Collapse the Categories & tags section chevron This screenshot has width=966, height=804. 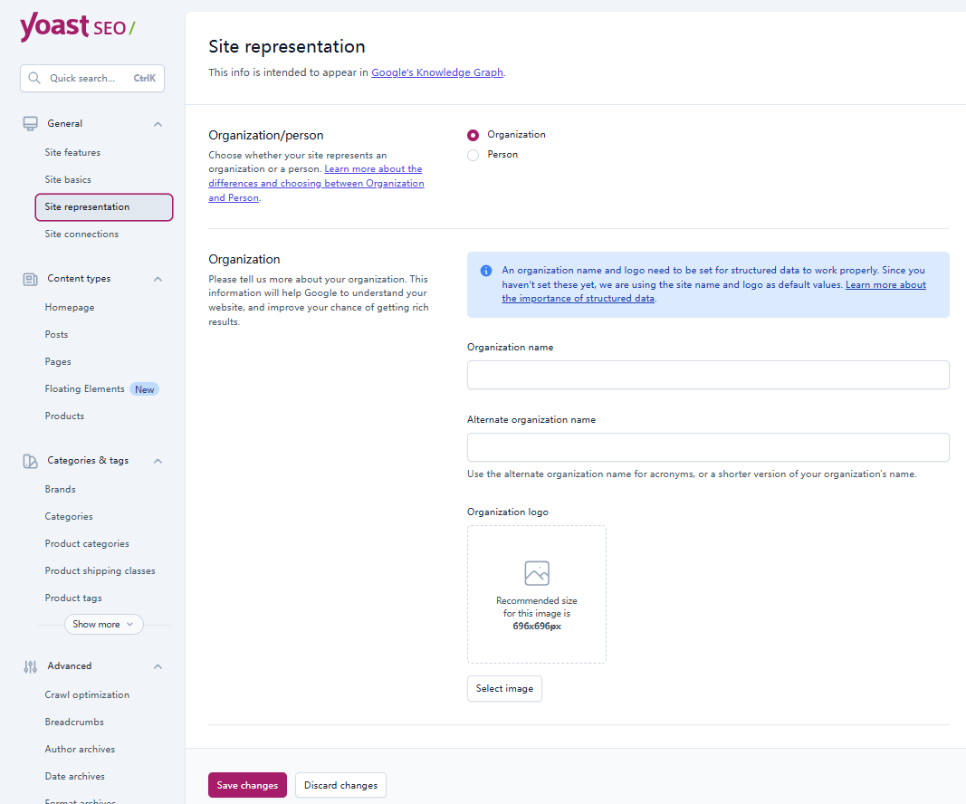158,460
